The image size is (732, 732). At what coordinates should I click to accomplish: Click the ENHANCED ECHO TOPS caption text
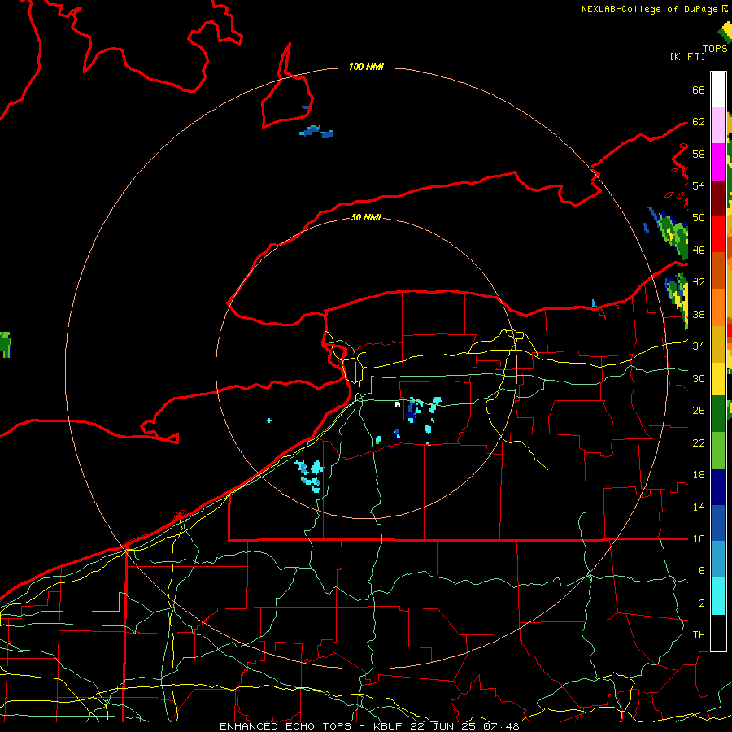tap(285, 726)
